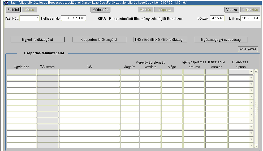
Task: Open Ellenőrzés típusa dropdown in eighth row
Action: tap(251, 114)
